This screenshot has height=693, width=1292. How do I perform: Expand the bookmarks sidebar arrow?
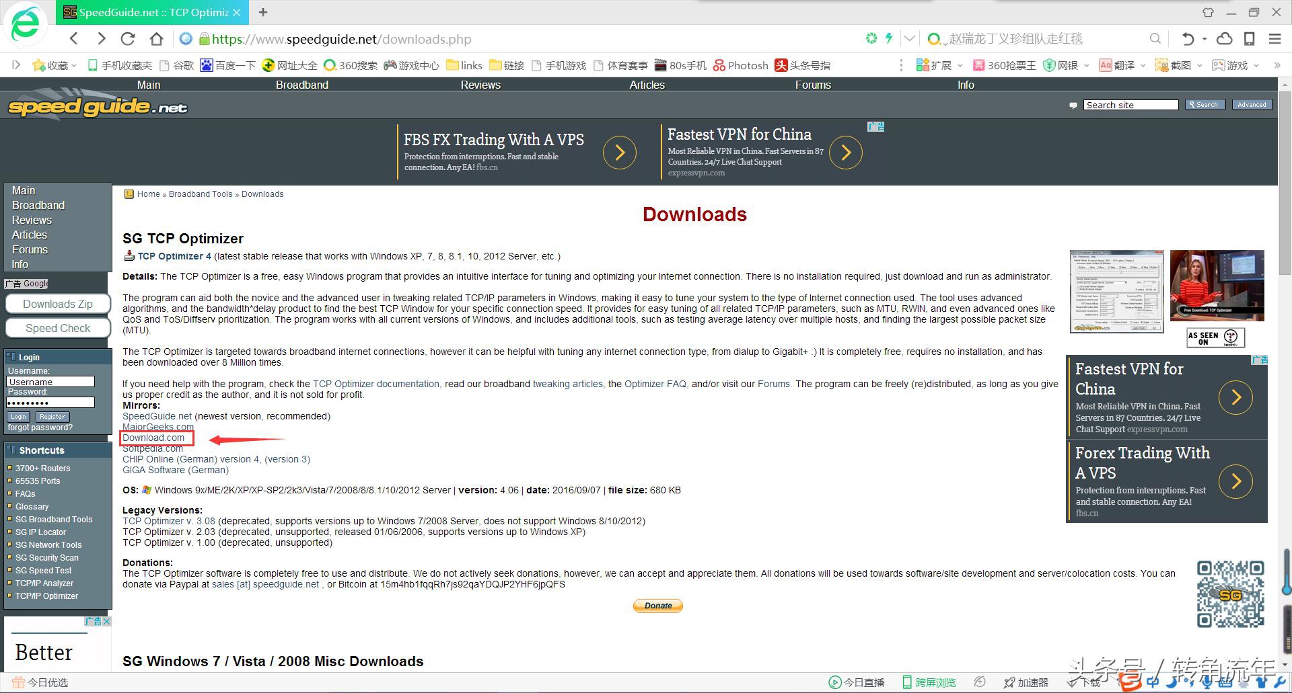16,65
